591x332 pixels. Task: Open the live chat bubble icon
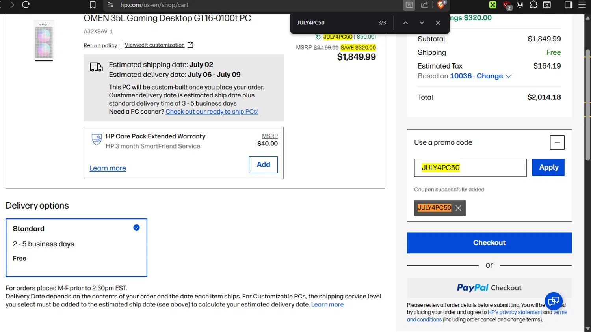(x=554, y=302)
